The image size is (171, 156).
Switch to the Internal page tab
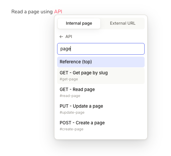79,23
